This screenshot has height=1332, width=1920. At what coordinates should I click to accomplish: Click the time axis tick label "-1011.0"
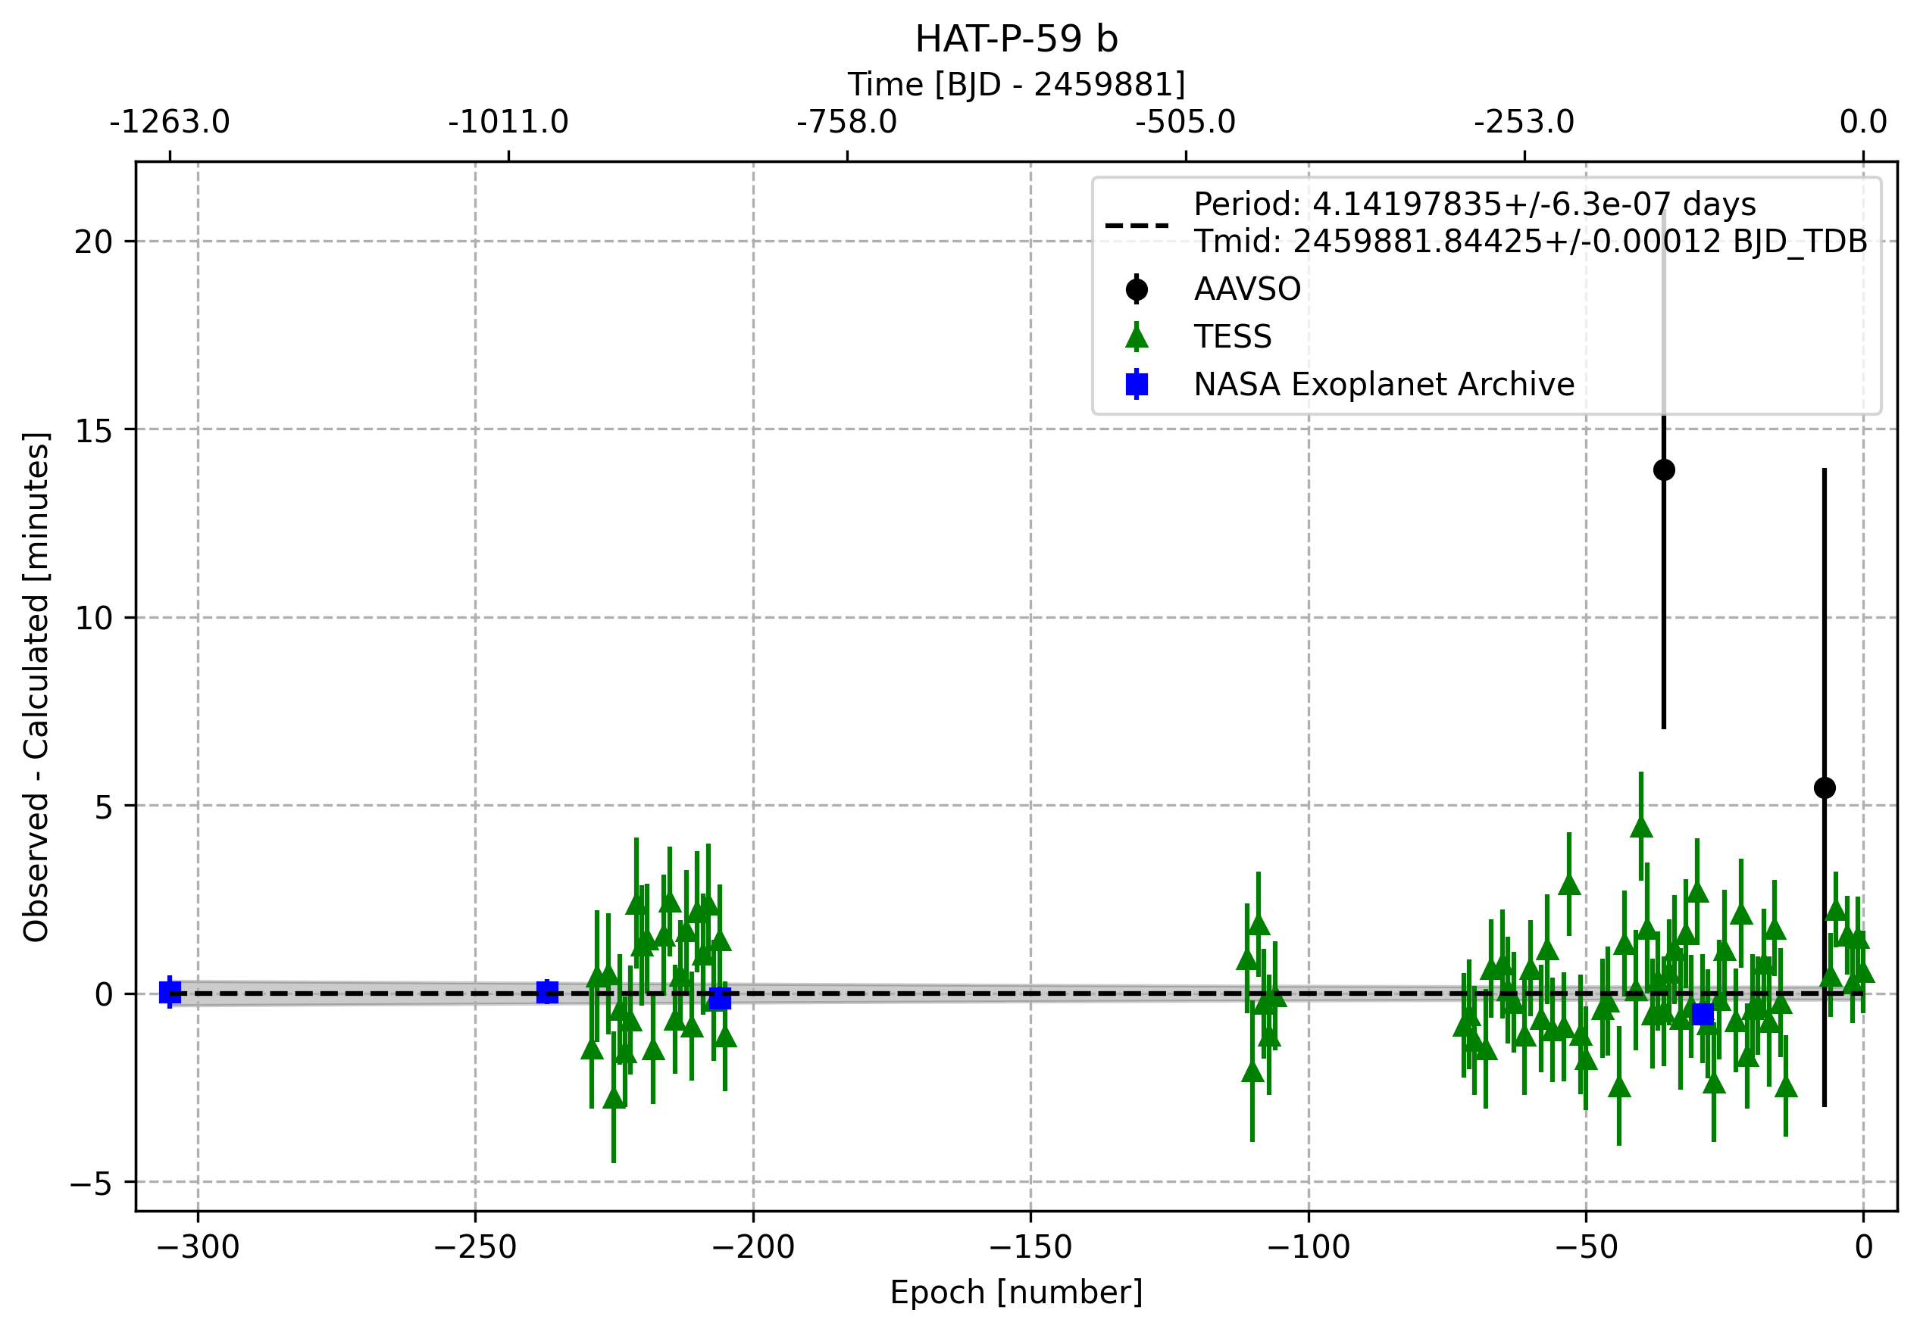508,123
